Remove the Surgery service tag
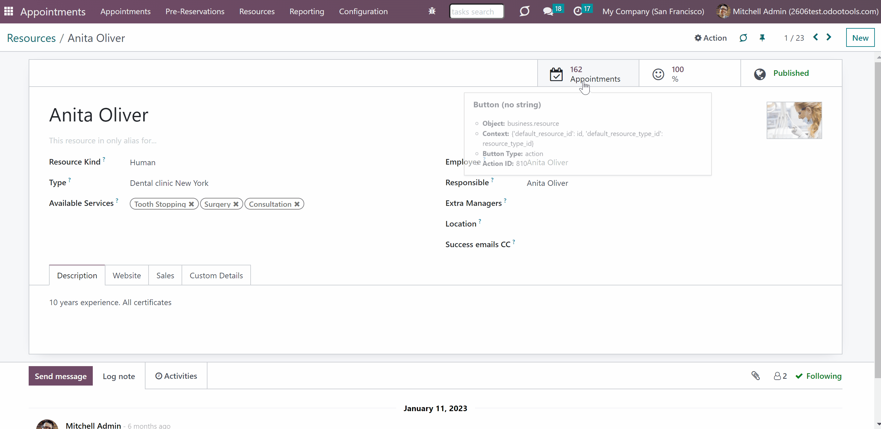The width and height of the screenshot is (881, 429). point(236,204)
